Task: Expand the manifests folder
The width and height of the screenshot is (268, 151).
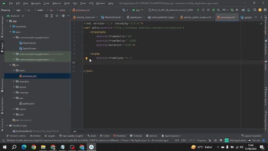Action: pos(10,26)
